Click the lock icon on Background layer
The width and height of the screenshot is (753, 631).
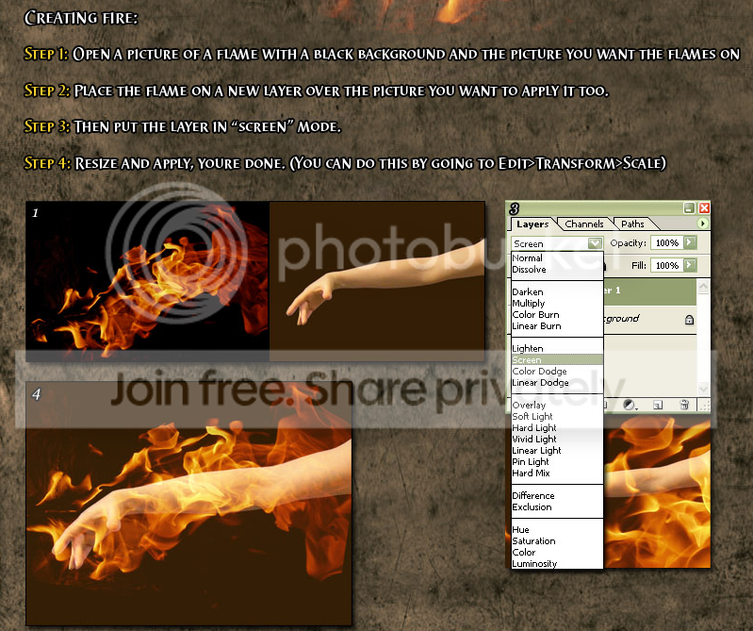coord(689,320)
